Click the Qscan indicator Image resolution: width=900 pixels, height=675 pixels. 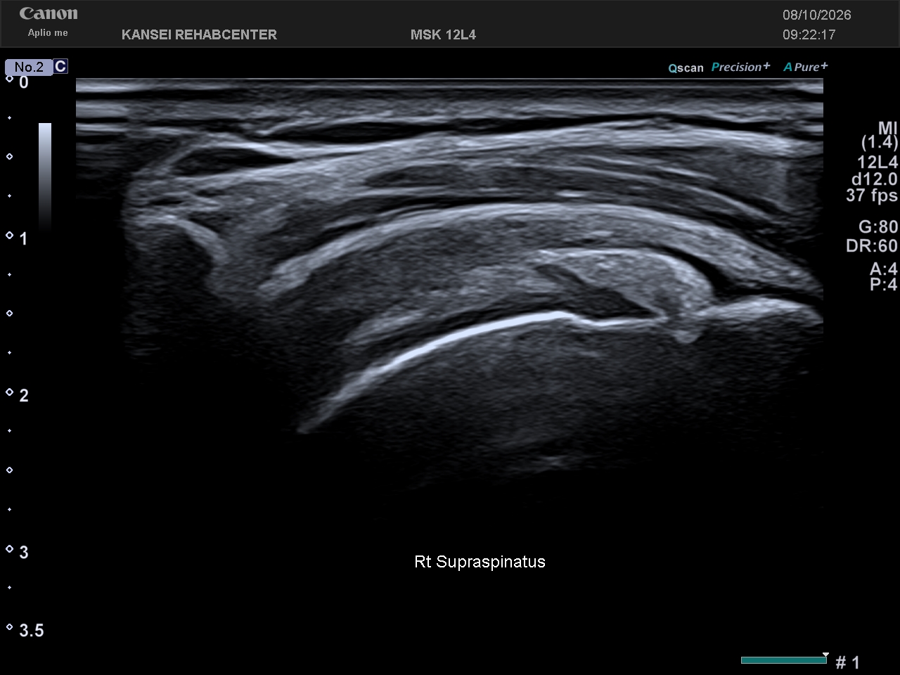[x=686, y=67]
